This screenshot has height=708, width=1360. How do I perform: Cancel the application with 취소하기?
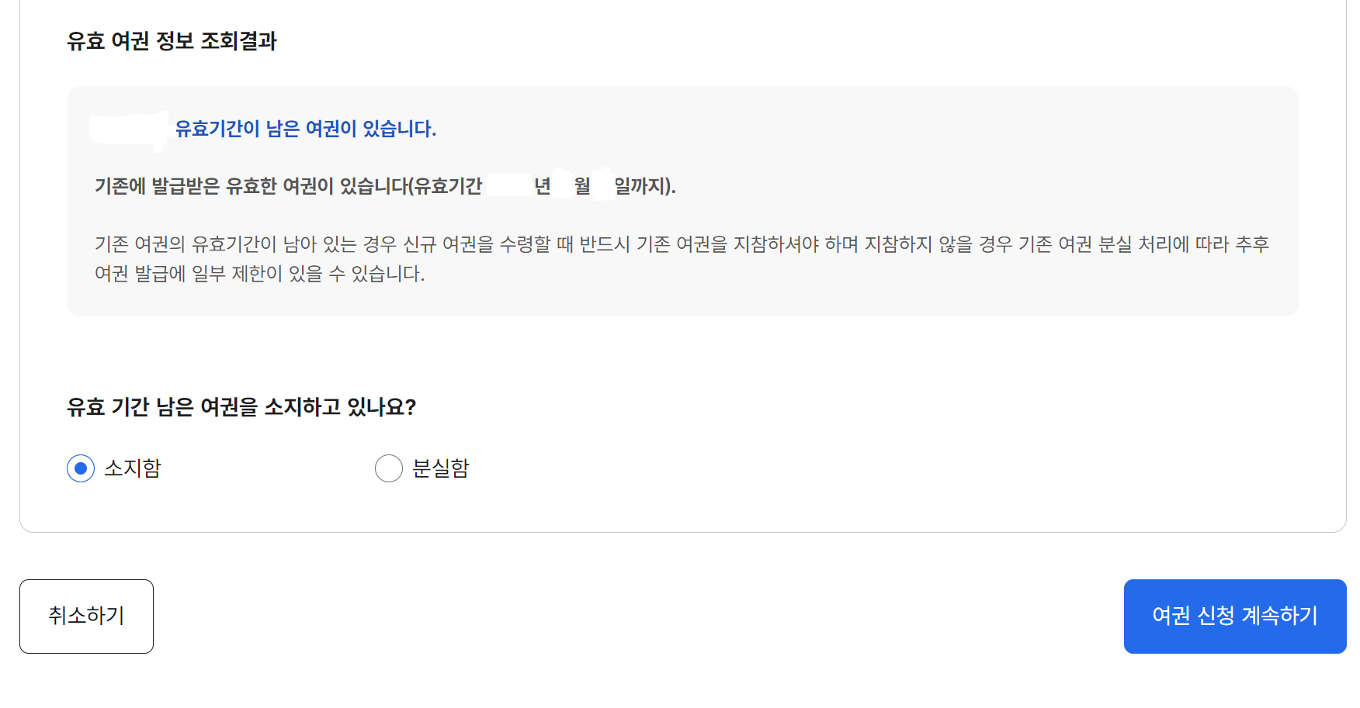(85, 615)
